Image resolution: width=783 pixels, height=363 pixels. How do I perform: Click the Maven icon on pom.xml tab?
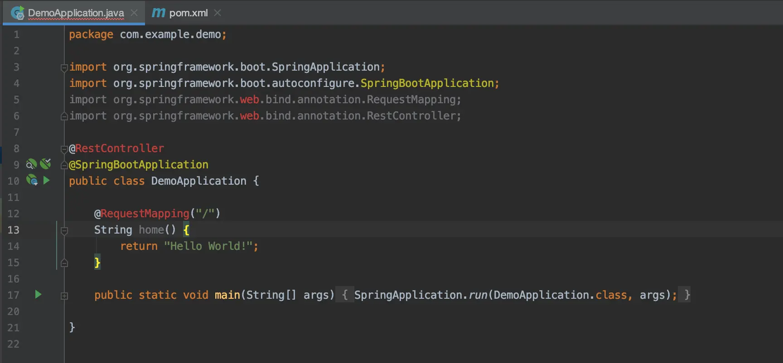tap(159, 13)
